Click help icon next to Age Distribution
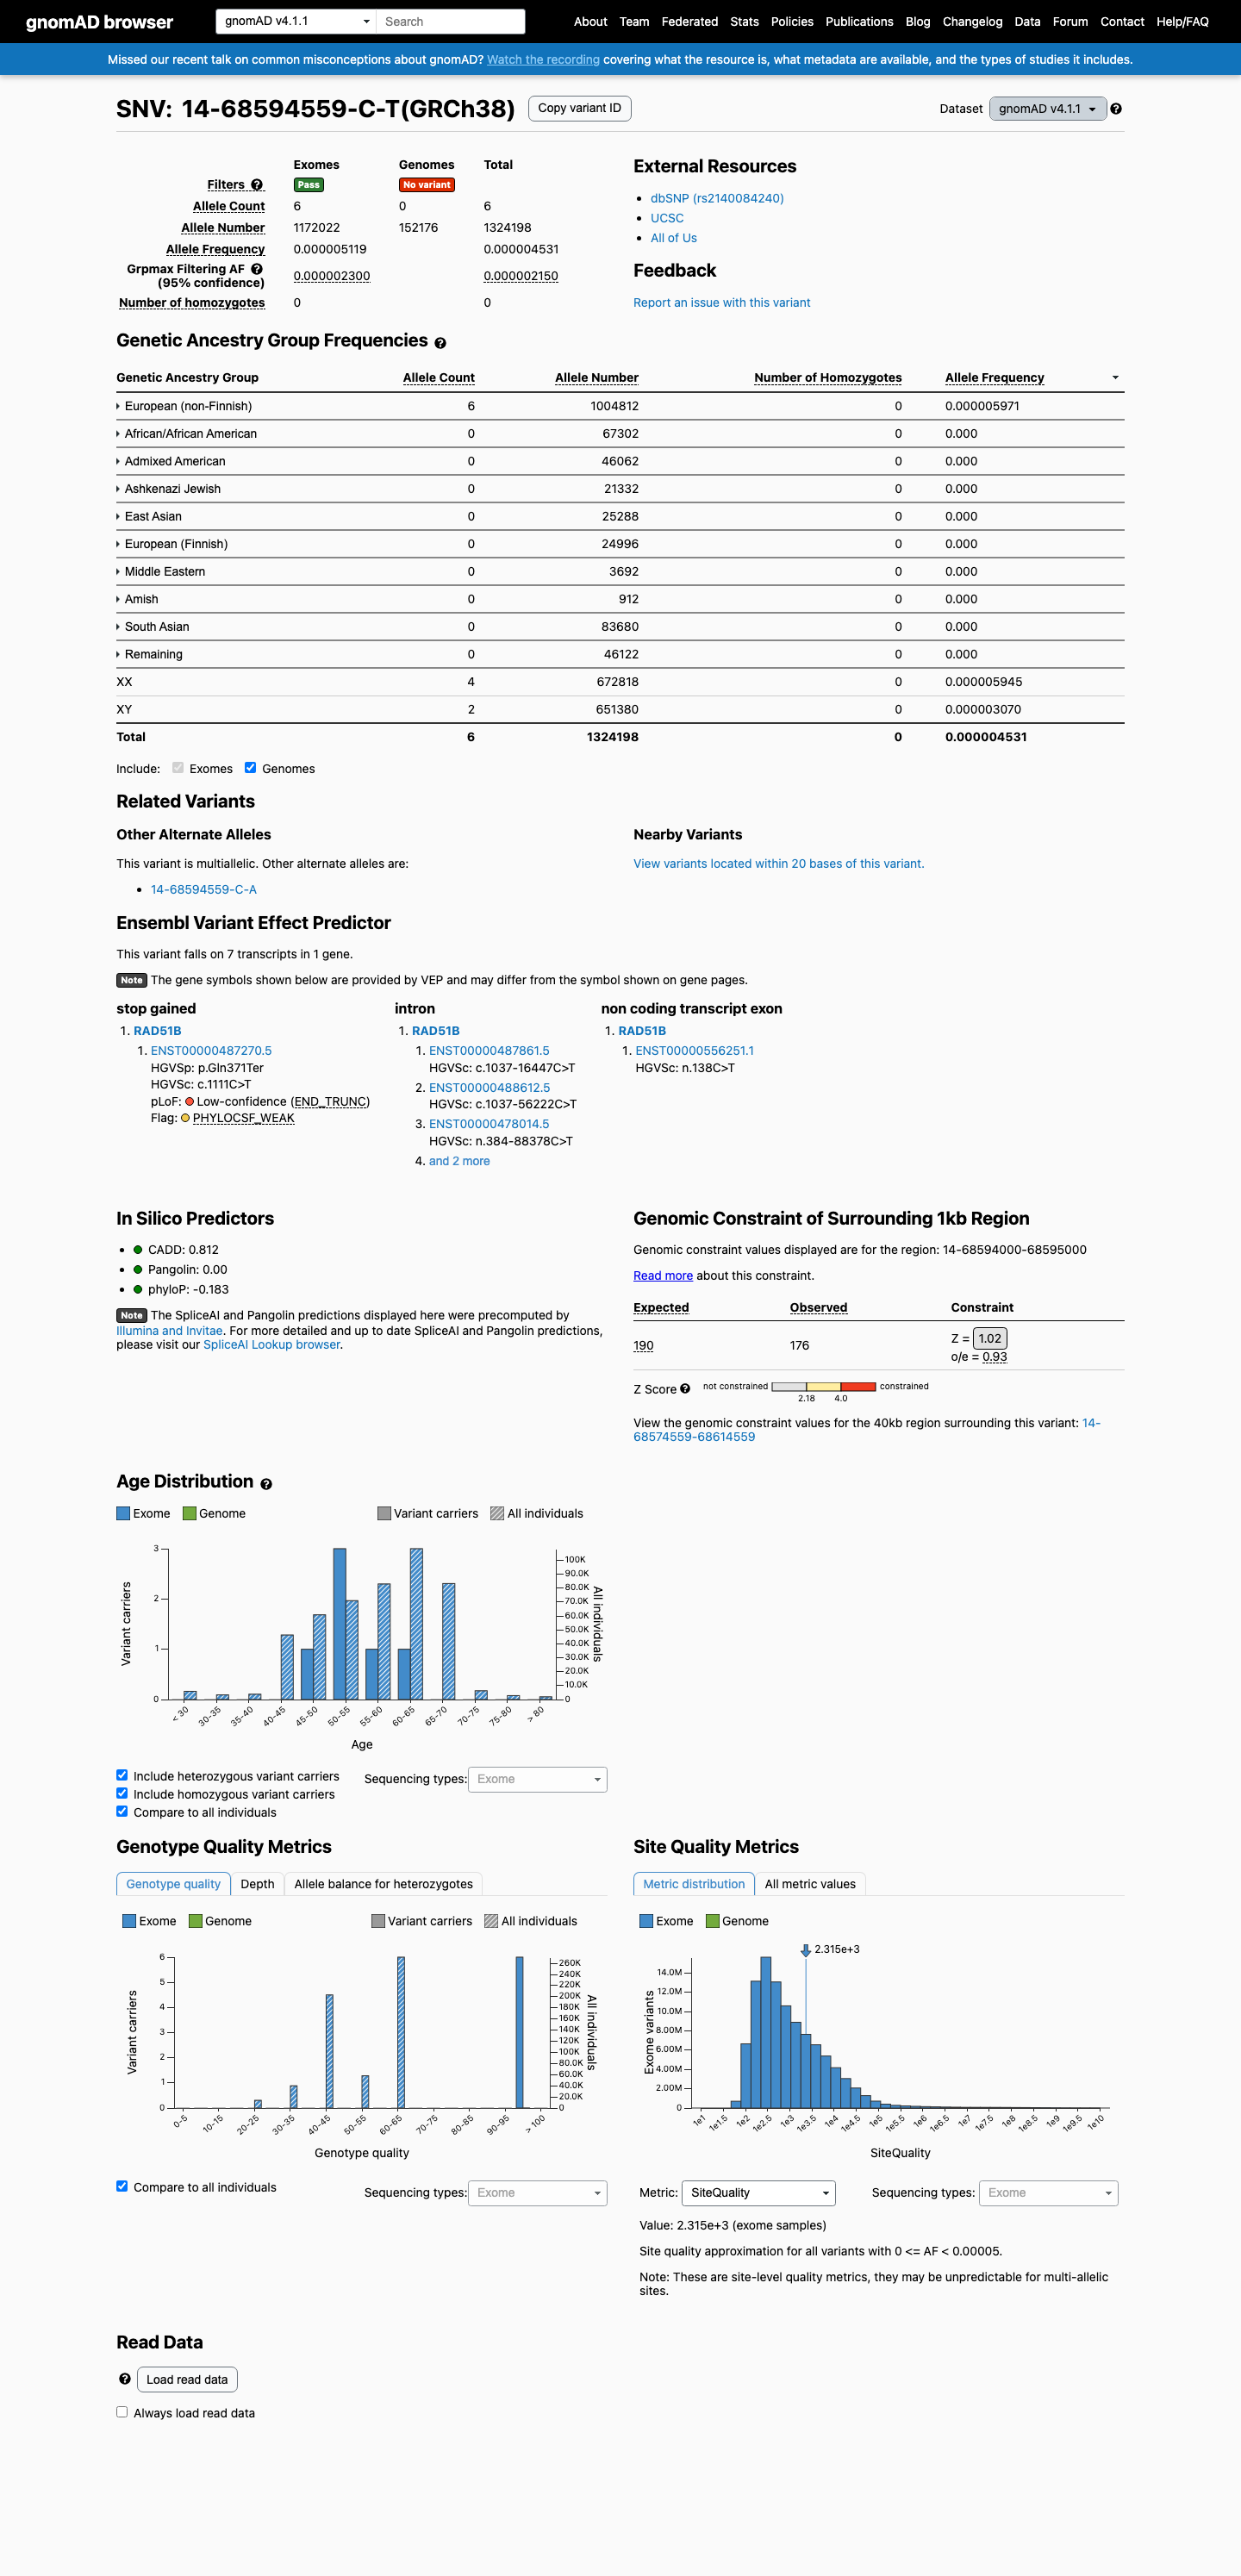The image size is (1241, 2576). click(x=266, y=1484)
